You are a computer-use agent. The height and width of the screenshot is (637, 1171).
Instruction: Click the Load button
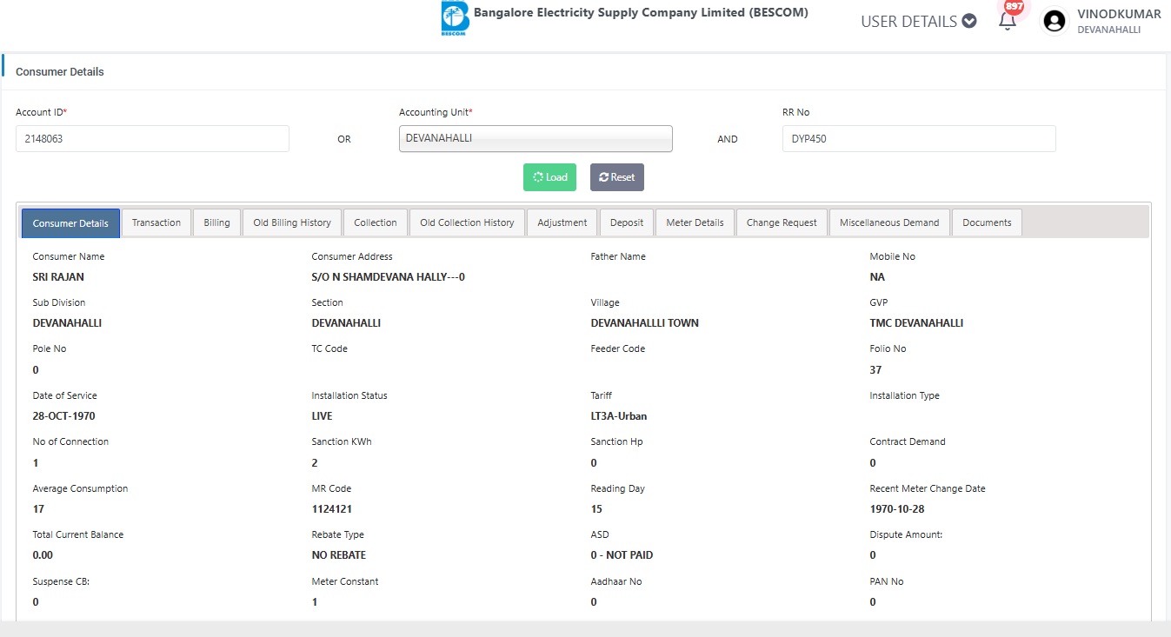[x=549, y=177]
